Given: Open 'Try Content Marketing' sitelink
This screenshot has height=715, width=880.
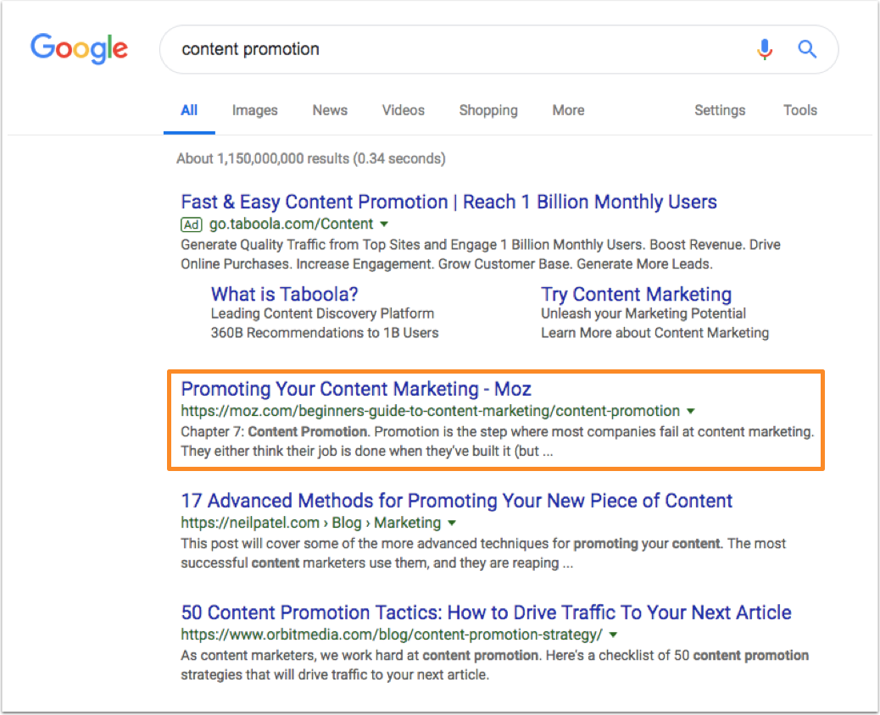Looking at the screenshot, I should pos(637,295).
